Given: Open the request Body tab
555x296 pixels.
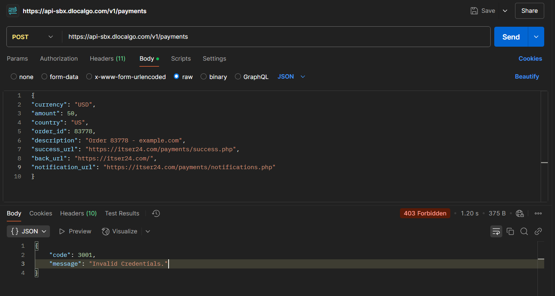Looking at the screenshot, I should pyautogui.click(x=149, y=59).
